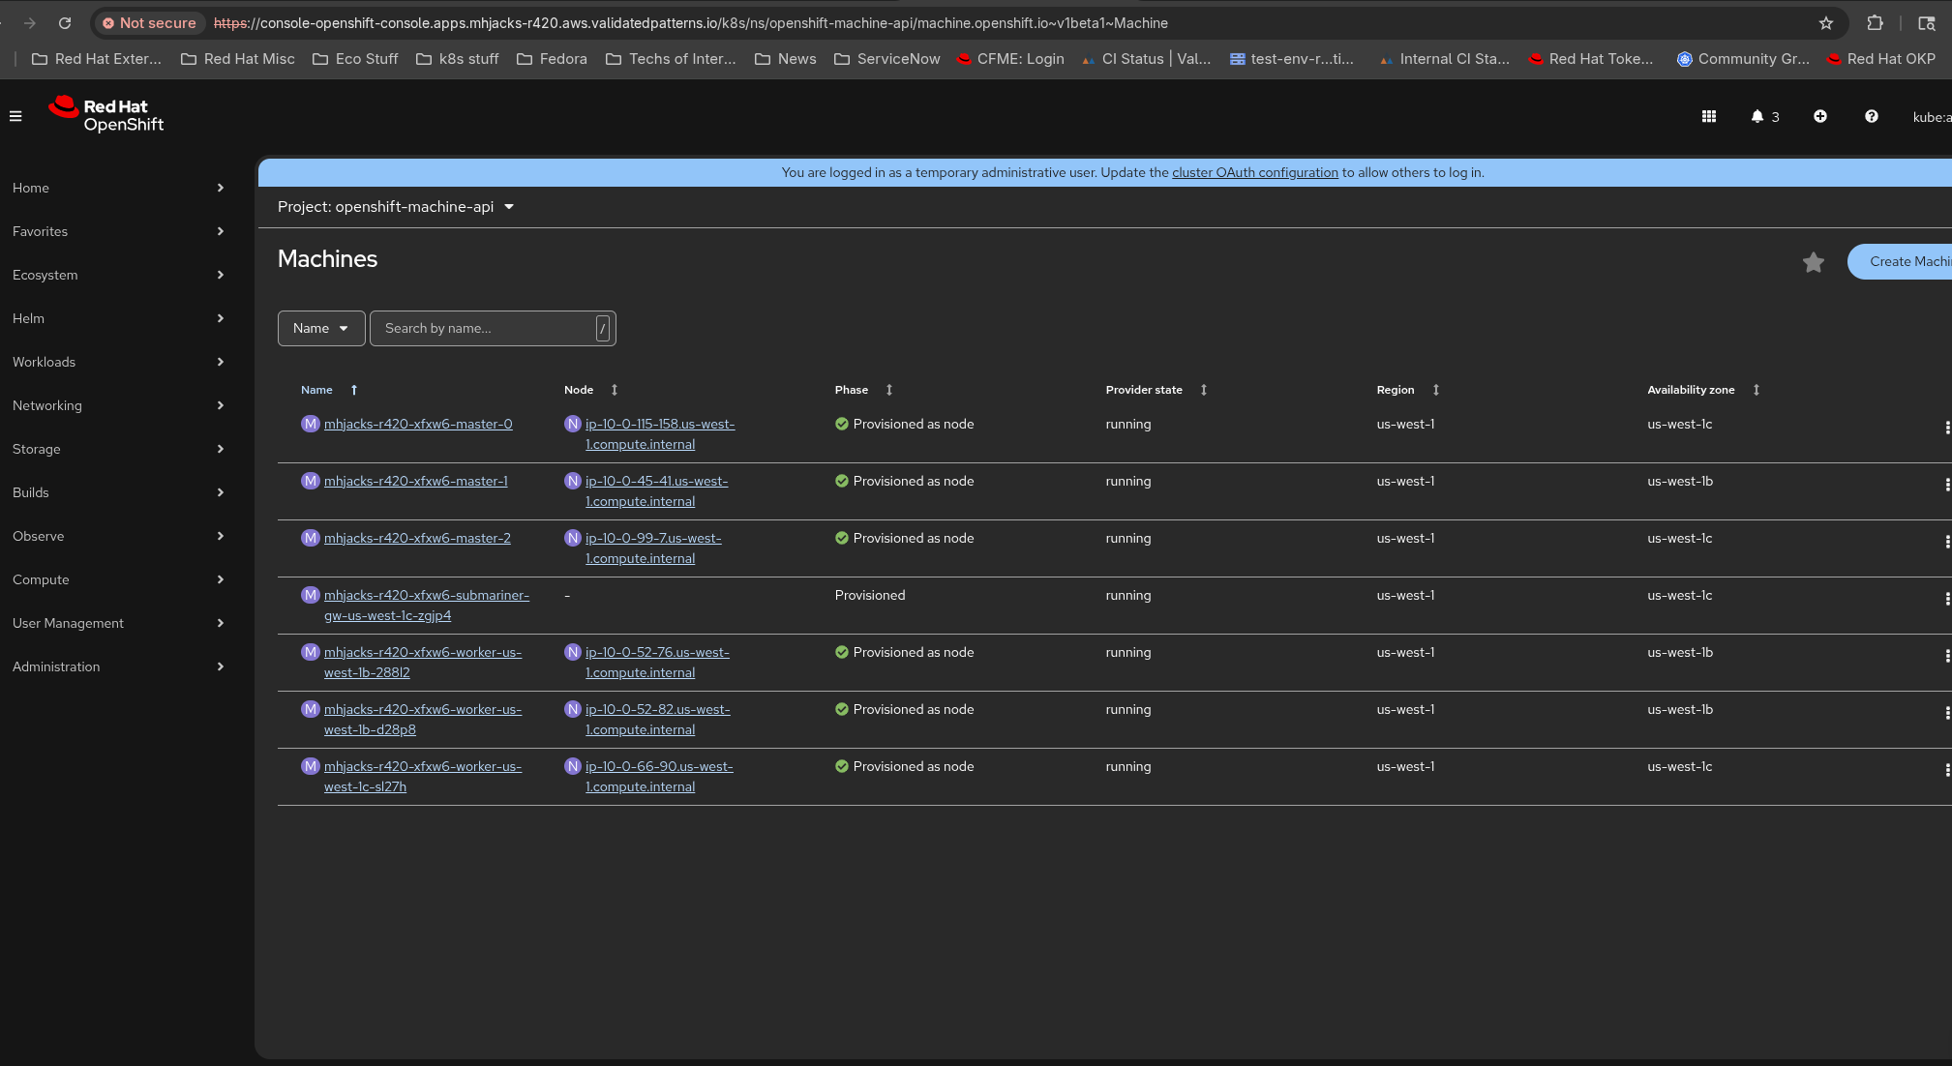Image resolution: width=1952 pixels, height=1066 pixels.
Task: Open kebab menu for submariner gateway machine
Action: coord(1945,598)
